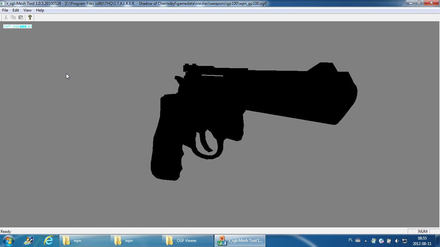Click the Ready status bar text
440x247 pixels.
coord(6,232)
